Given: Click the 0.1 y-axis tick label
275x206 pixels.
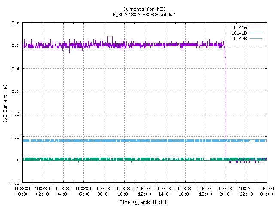Looking at the screenshot, I should (15, 137).
